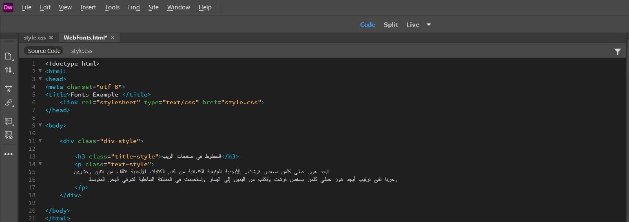The image size is (629, 222).
Task: Open the Tools menu
Action: (x=112, y=7)
